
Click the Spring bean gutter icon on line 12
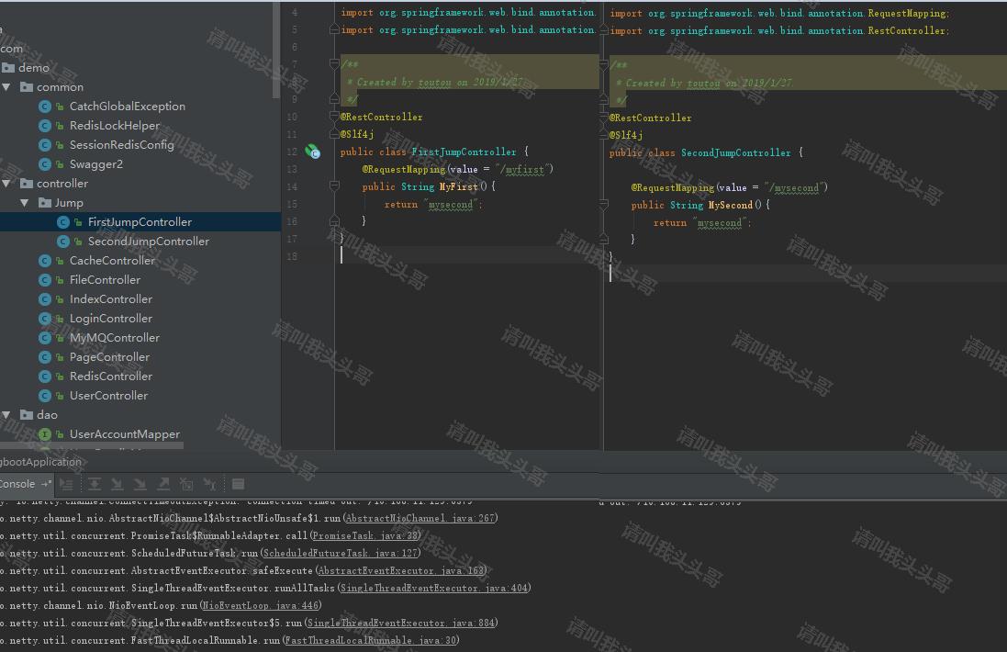(313, 152)
